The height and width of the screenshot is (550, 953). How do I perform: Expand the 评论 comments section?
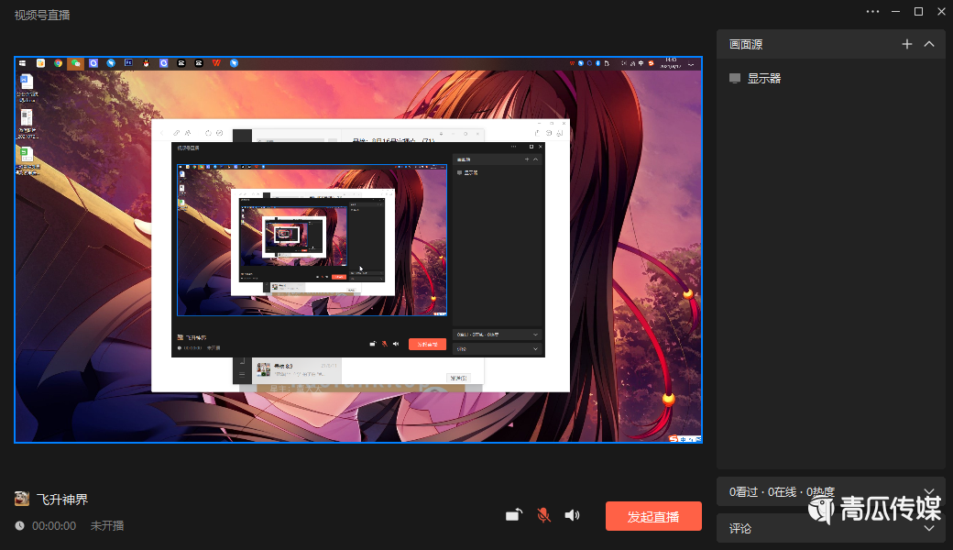(x=929, y=528)
